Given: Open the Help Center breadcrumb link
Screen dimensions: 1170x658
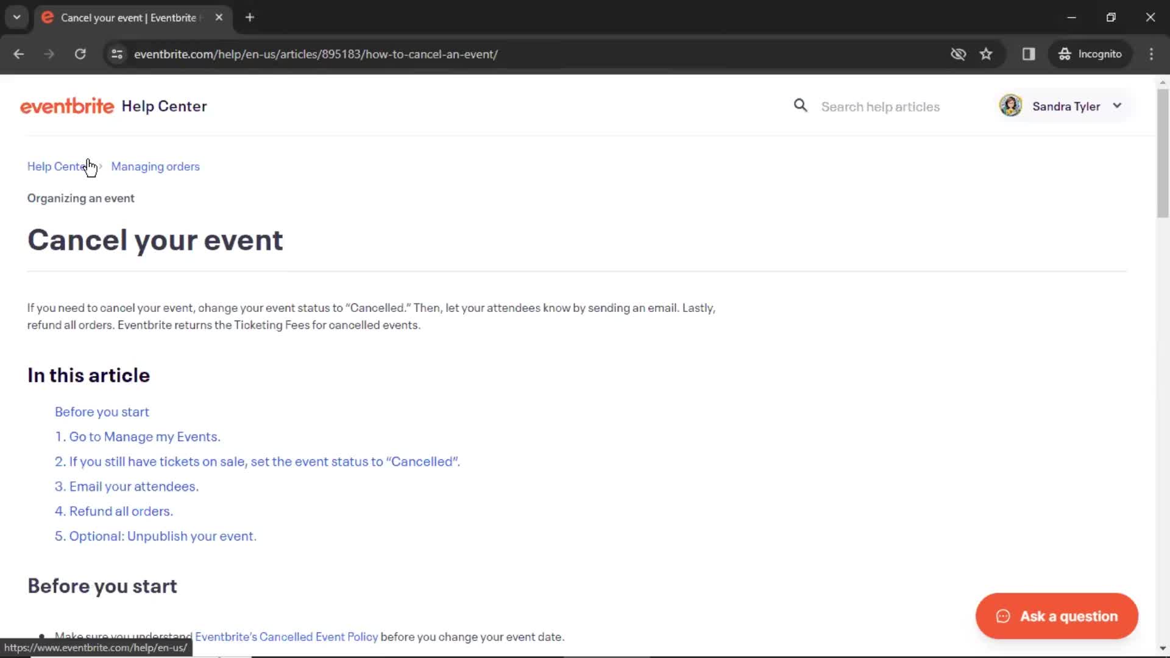Looking at the screenshot, I should point(60,166).
